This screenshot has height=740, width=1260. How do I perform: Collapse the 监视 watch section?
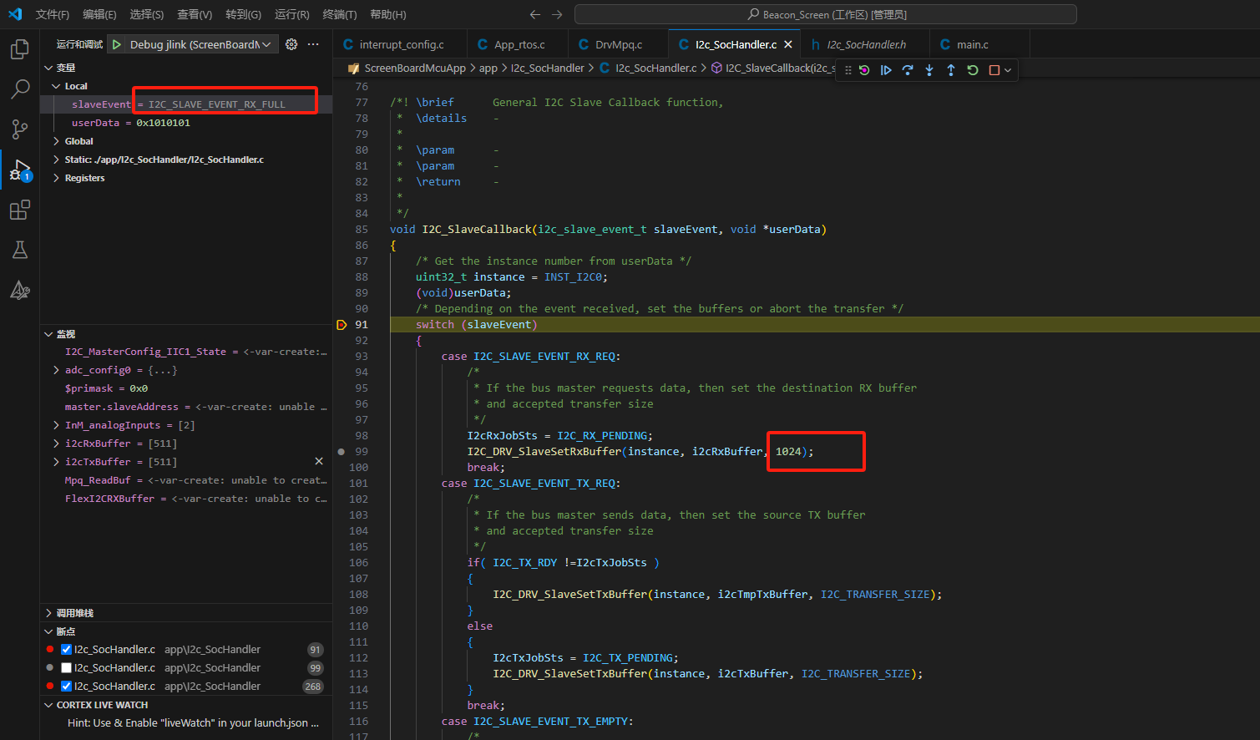[48, 334]
